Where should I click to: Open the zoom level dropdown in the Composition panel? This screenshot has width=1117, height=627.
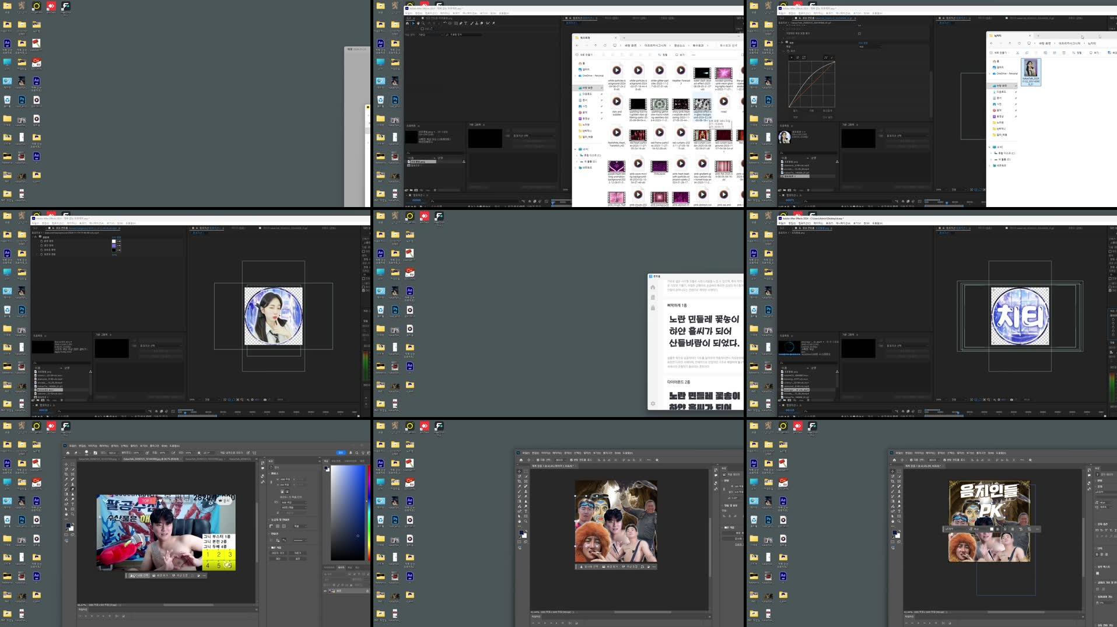click(194, 400)
